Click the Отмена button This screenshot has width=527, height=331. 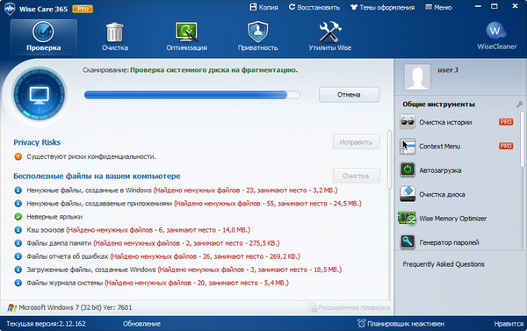coord(349,95)
